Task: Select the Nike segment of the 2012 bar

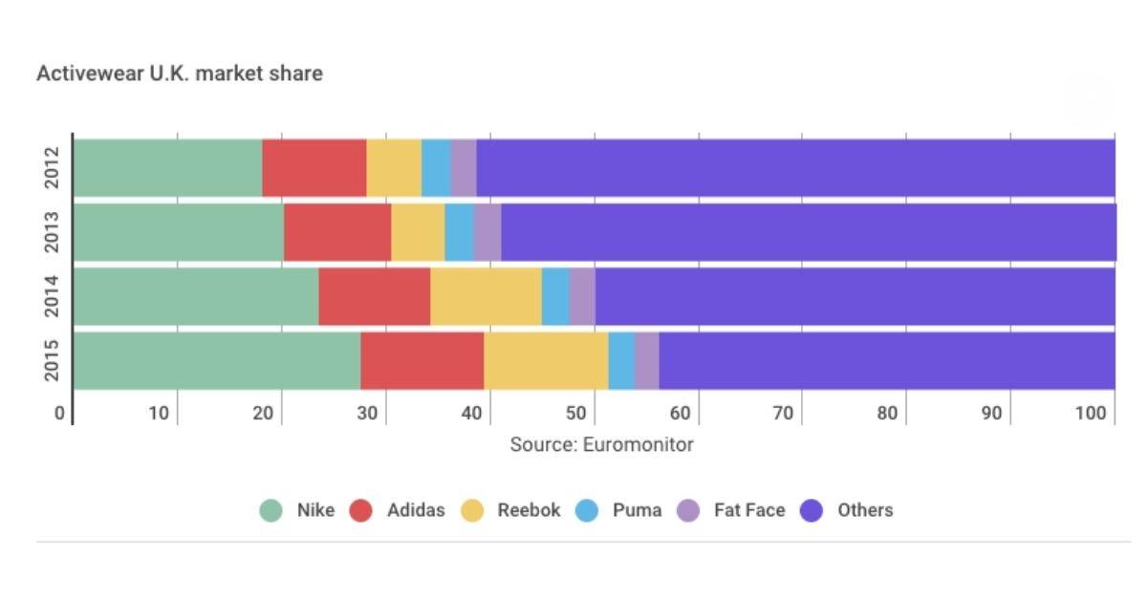Action: pos(167,168)
